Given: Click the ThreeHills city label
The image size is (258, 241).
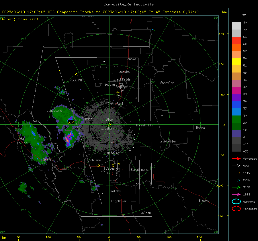Looking at the screenshot, I should click(x=144, y=125).
